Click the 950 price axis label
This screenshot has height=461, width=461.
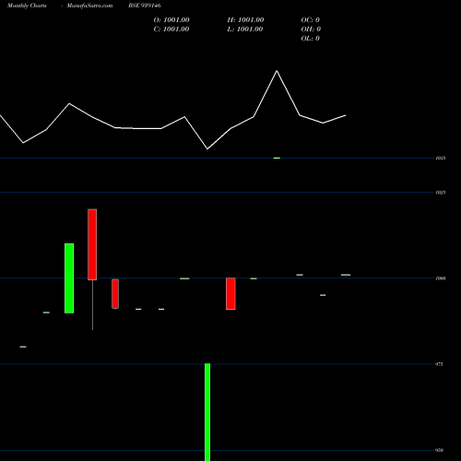click(x=440, y=450)
